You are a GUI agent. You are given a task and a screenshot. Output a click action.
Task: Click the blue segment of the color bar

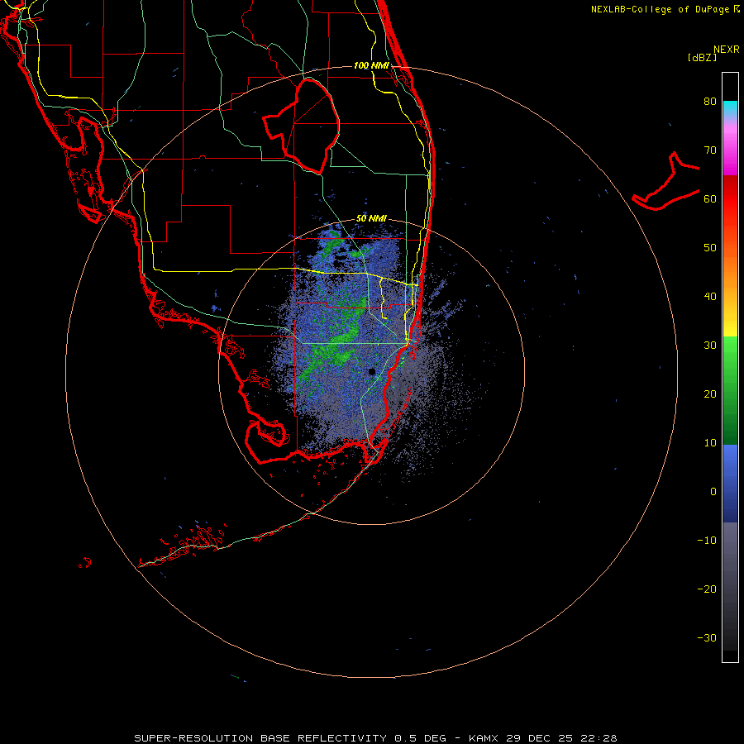tap(730, 482)
